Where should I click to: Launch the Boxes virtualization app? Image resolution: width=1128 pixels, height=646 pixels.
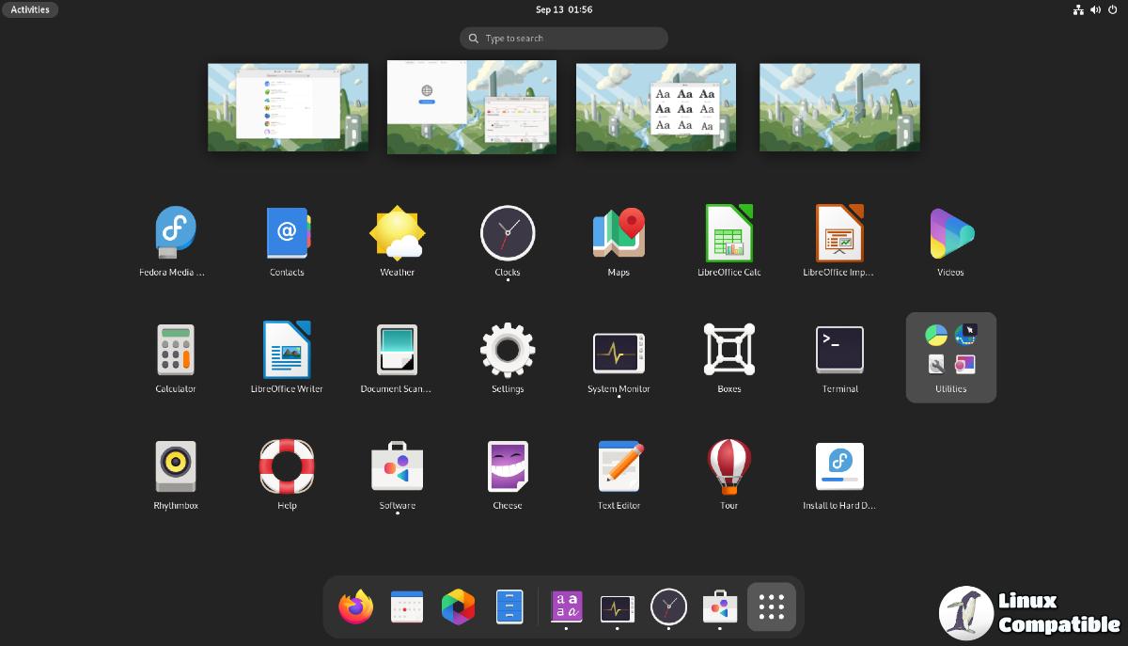(728, 349)
